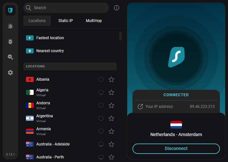This screenshot has width=228, height=162.
Task: Select the Armenia load indicator circle
Action: [101, 131]
